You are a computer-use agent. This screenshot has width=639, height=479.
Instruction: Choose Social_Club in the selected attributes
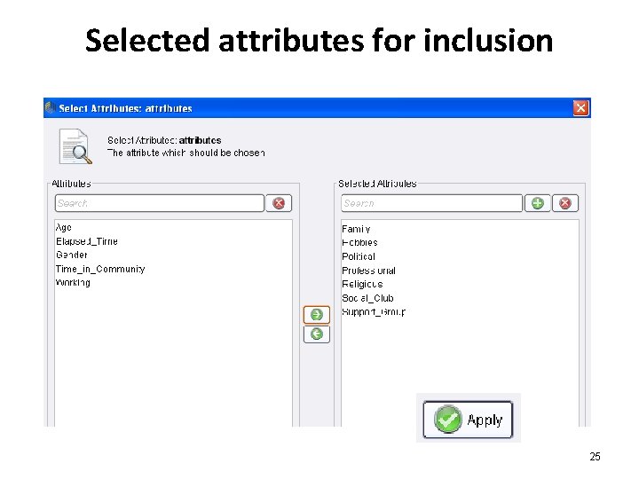[x=367, y=298]
